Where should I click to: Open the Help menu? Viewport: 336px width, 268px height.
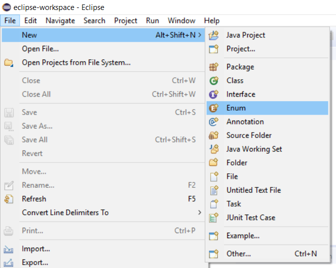pyautogui.click(x=212, y=20)
